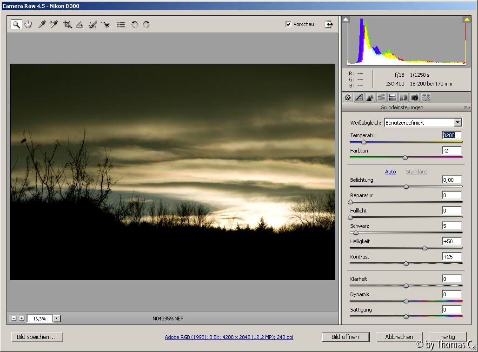478x352 pixels.
Task: Open the zoom level dropdown arrow
Action: click(x=57, y=319)
